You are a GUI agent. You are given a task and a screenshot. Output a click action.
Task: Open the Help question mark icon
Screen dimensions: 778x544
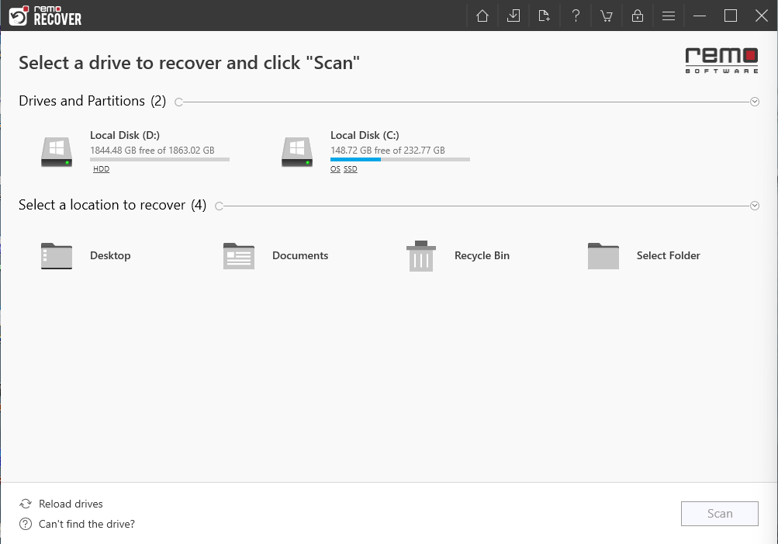[x=576, y=16]
